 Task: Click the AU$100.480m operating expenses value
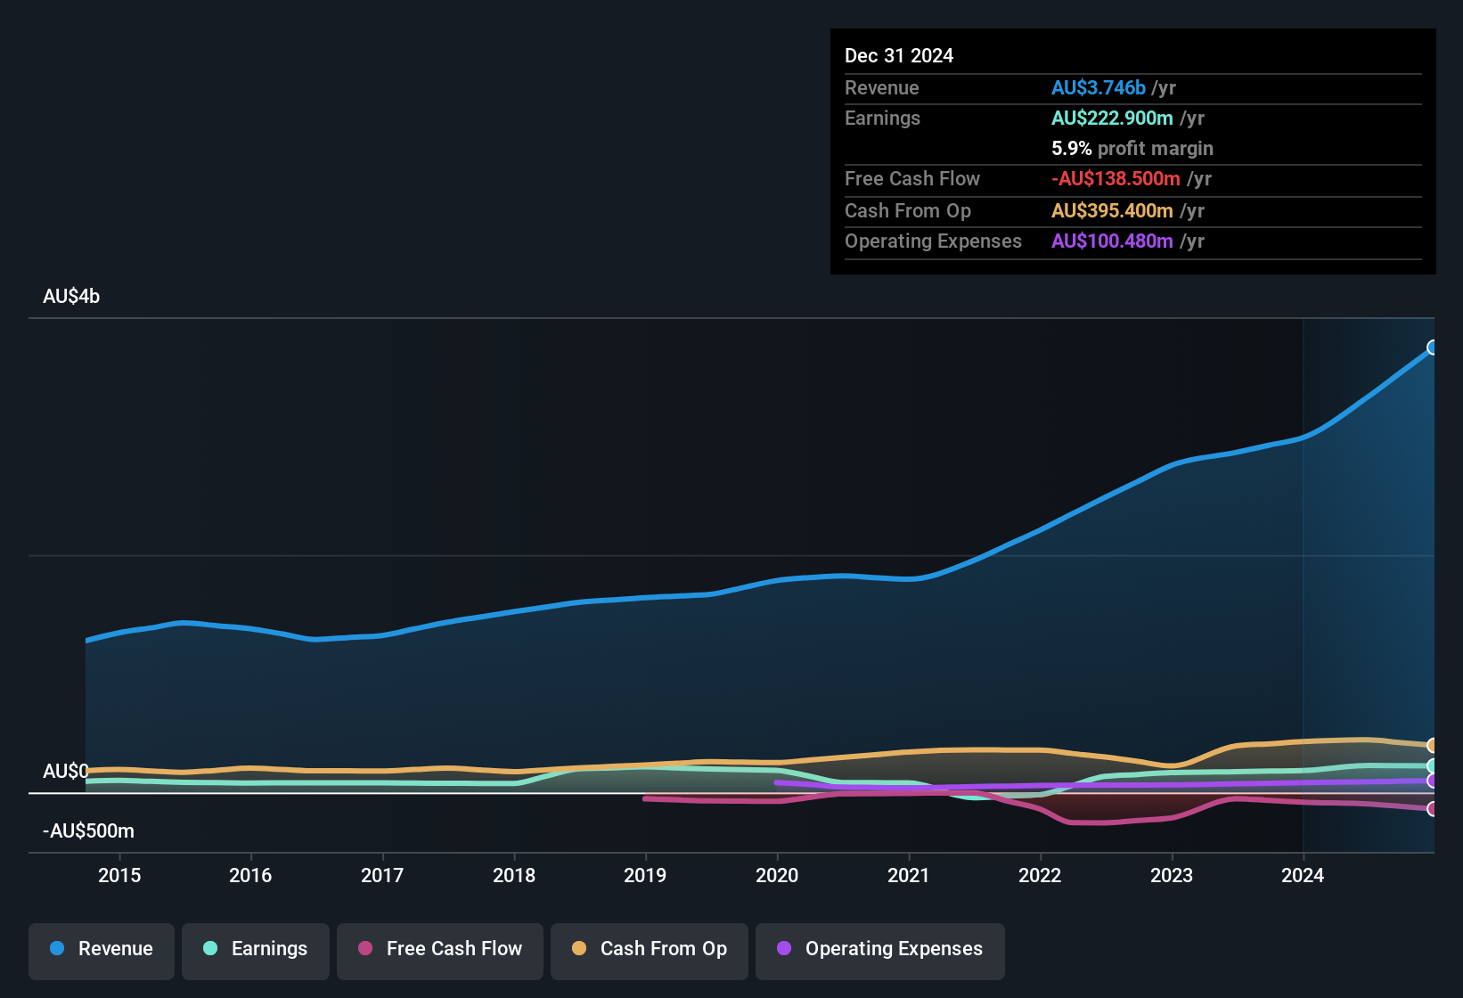(1112, 241)
